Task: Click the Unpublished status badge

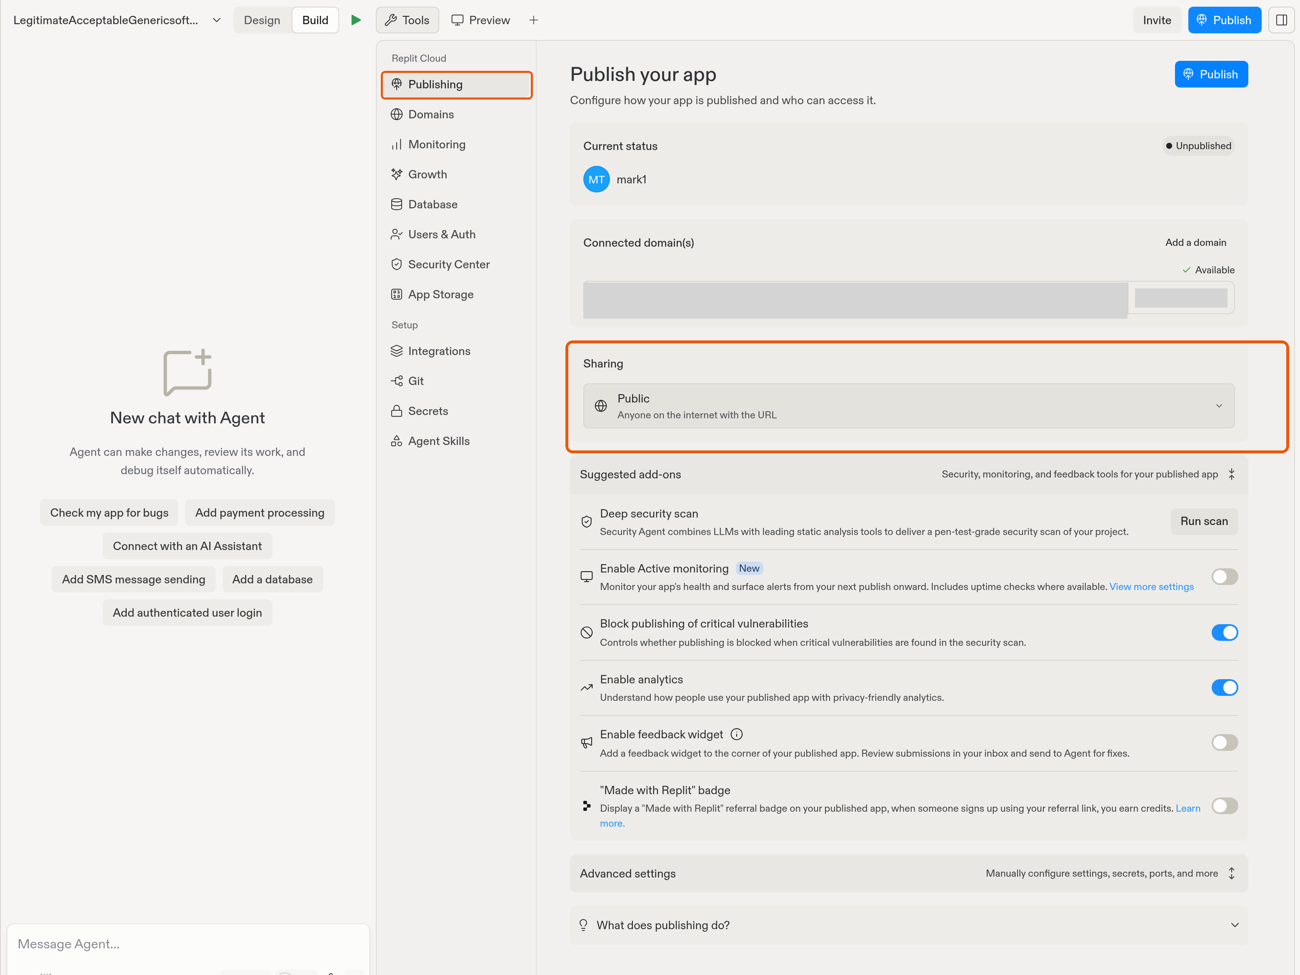Action: (1198, 146)
